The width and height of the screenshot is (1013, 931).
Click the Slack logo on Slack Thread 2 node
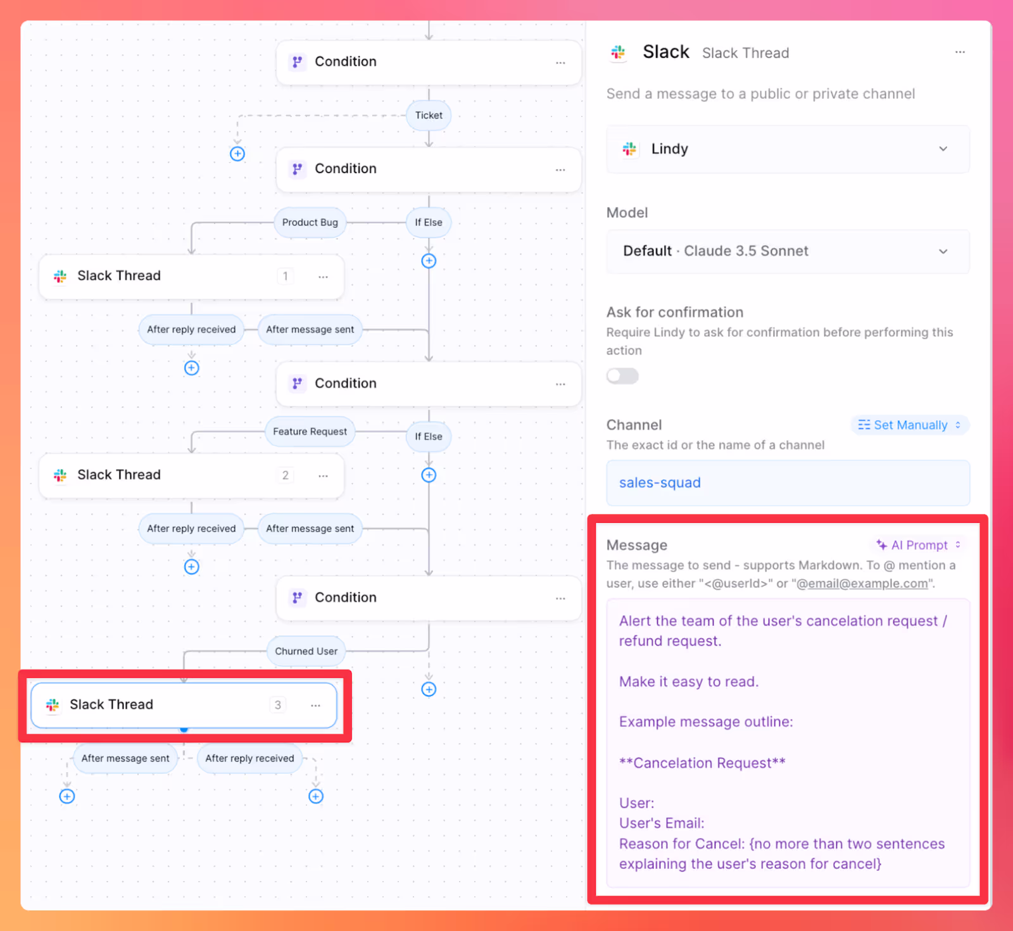pyautogui.click(x=60, y=475)
